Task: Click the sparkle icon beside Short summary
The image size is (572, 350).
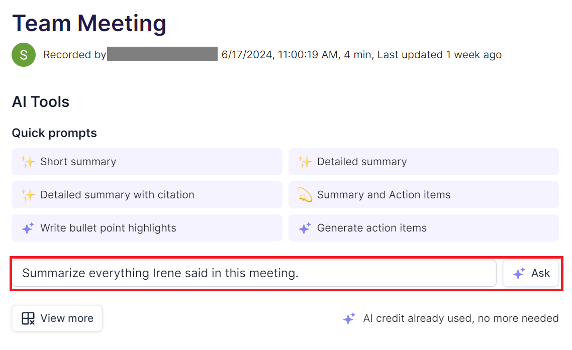Action: click(x=28, y=162)
